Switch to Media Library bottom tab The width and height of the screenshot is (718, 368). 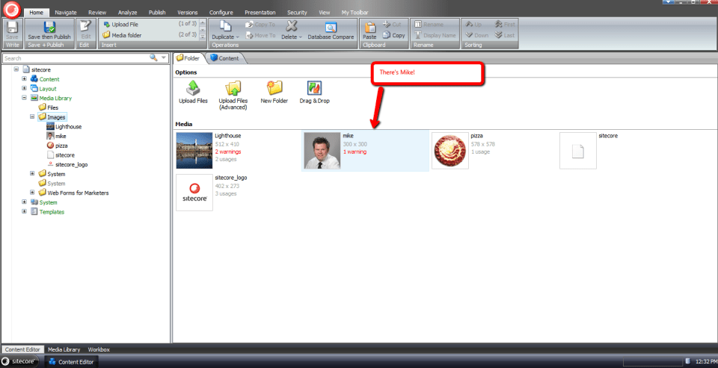click(x=64, y=349)
